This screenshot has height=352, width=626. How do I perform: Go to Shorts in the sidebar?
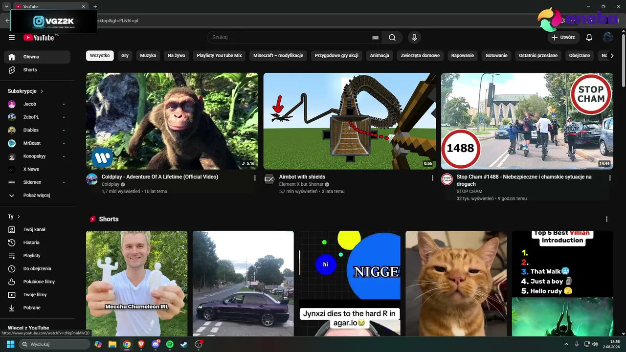pos(37,70)
